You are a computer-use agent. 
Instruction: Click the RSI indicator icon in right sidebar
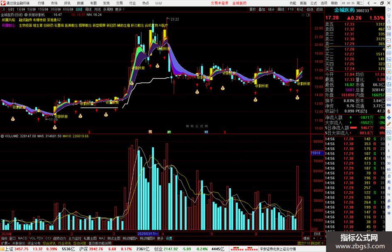point(389,105)
